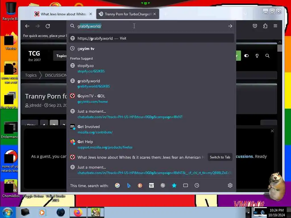
Task: Search in open Tabs using the tab icon
Action: pos(185,185)
